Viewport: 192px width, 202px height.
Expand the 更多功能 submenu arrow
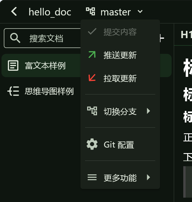[148, 177]
